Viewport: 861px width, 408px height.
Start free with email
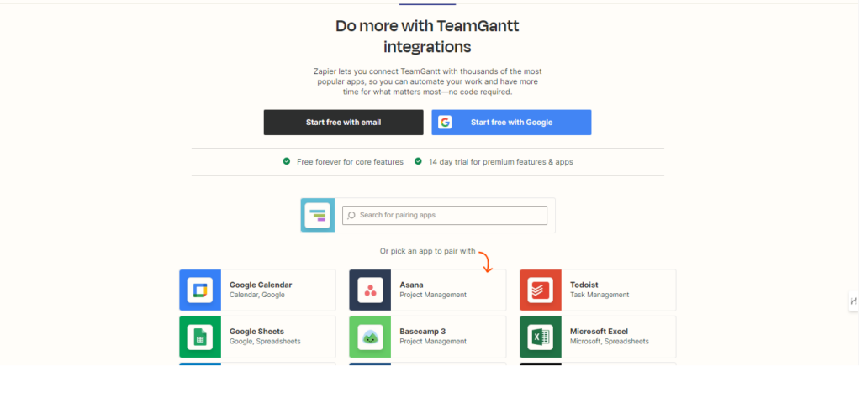[x=343, y=123]
